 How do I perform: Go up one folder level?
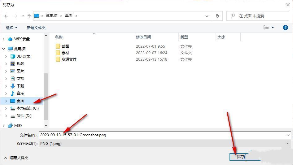pos(29,16)
